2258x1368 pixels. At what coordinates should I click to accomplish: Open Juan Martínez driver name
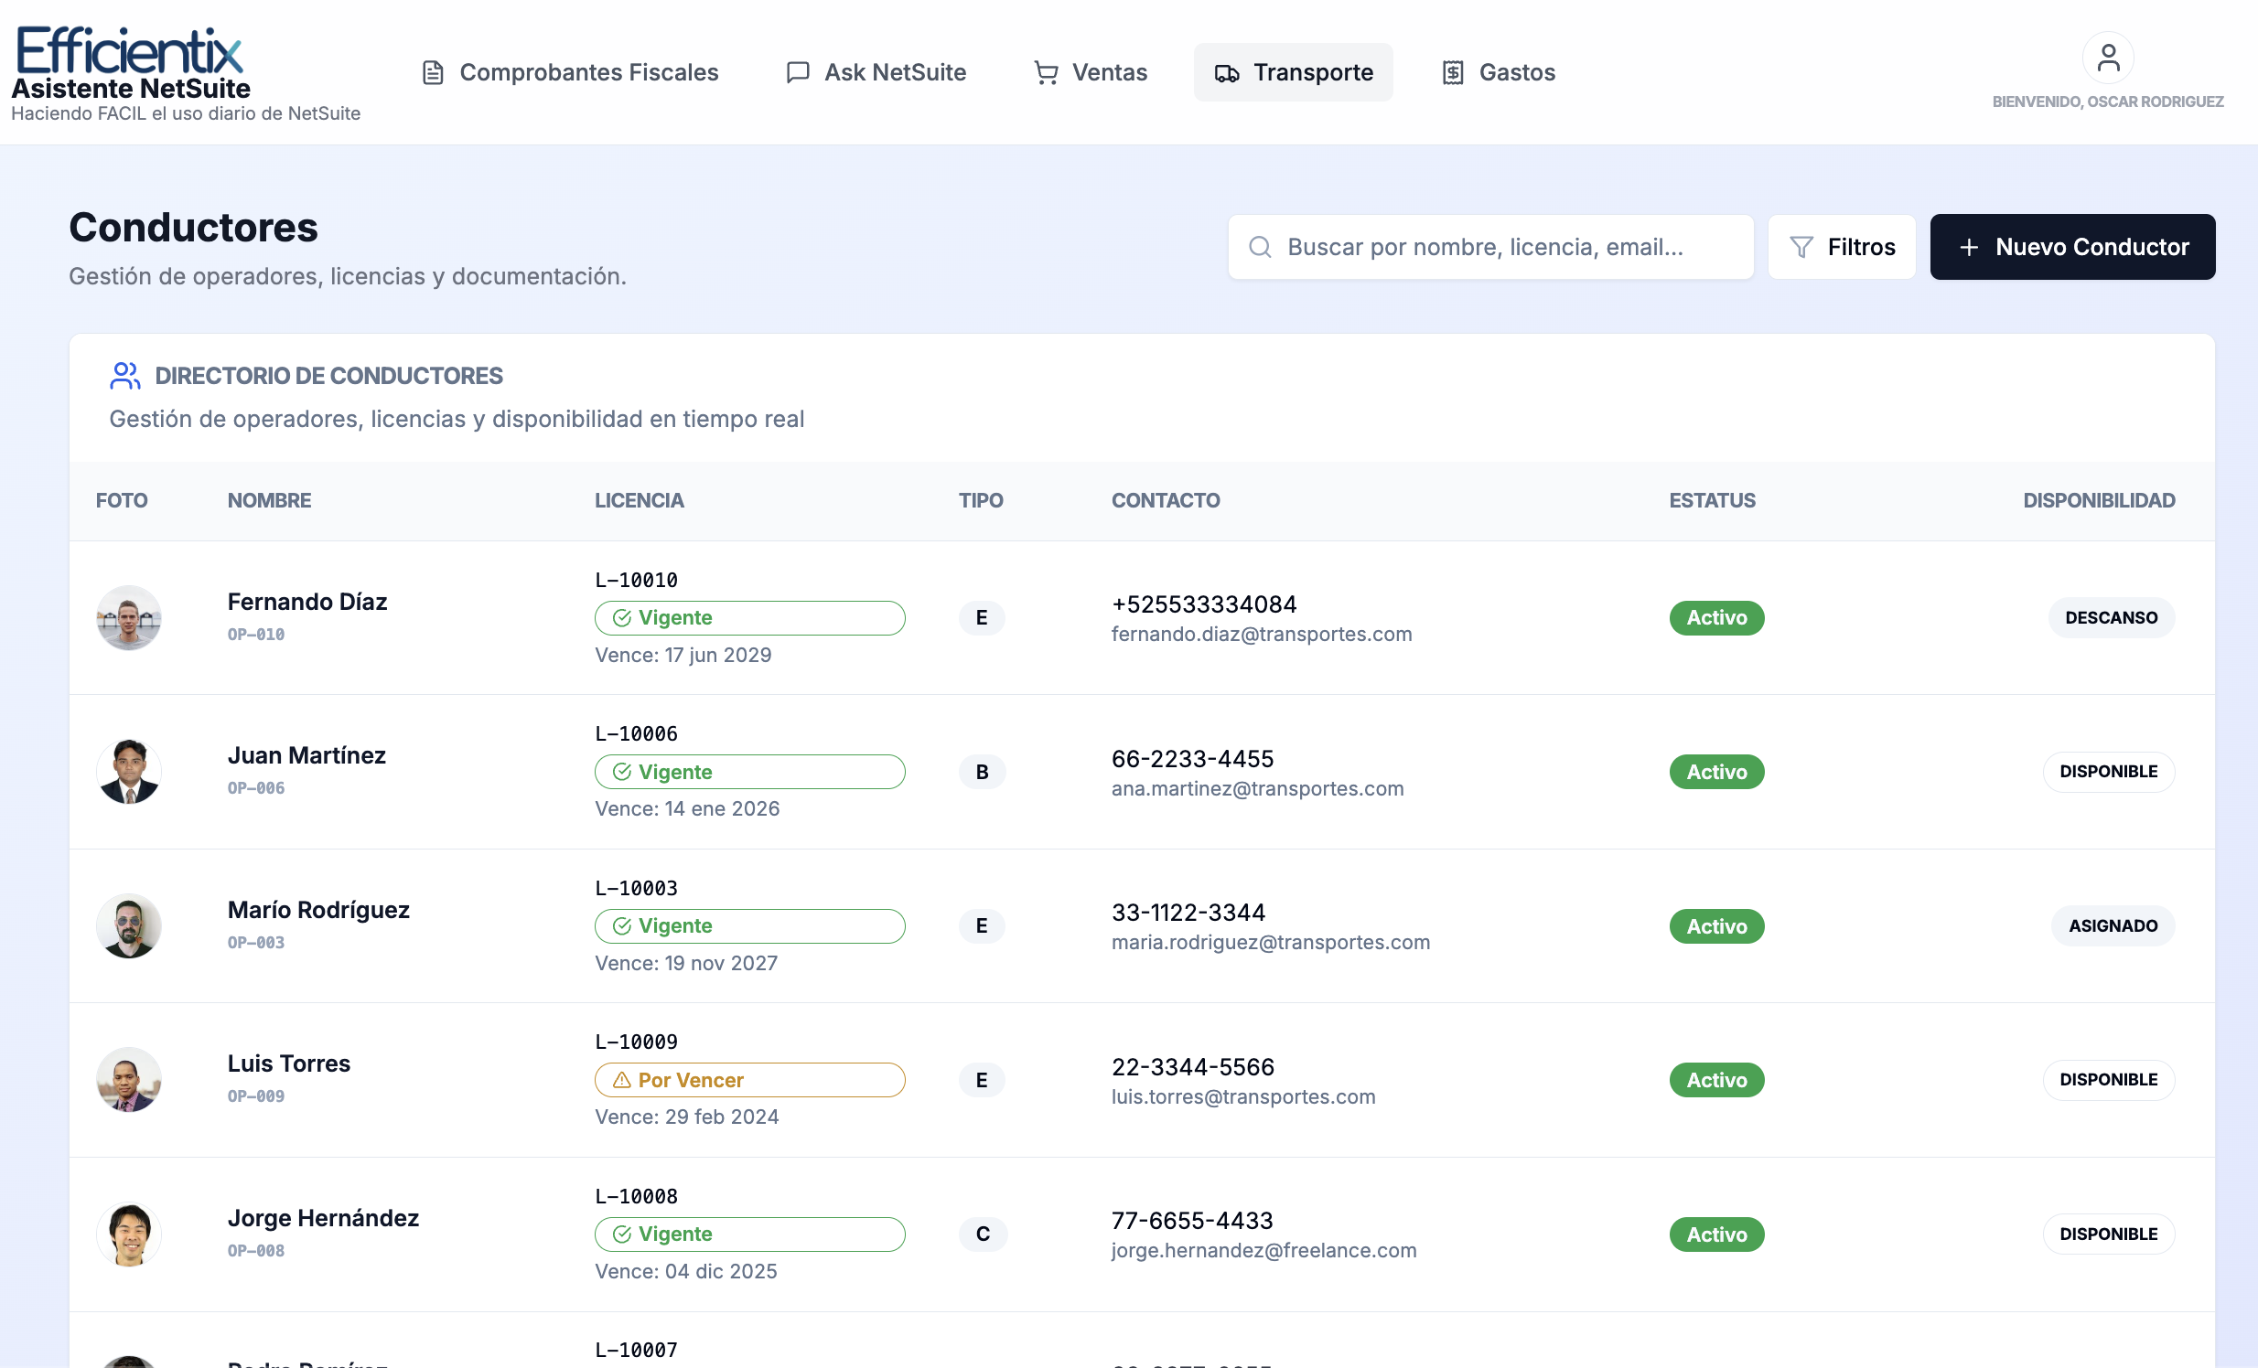[x=306, y=755]
